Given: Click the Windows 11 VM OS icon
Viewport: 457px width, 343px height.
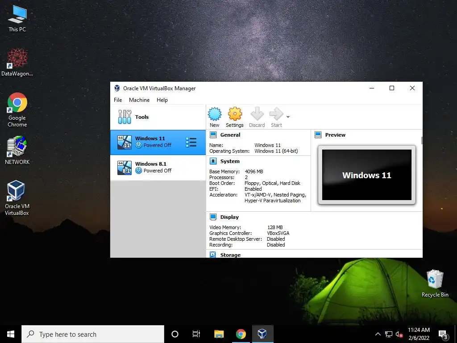Looking at the screenshot, I should [125, 142].
